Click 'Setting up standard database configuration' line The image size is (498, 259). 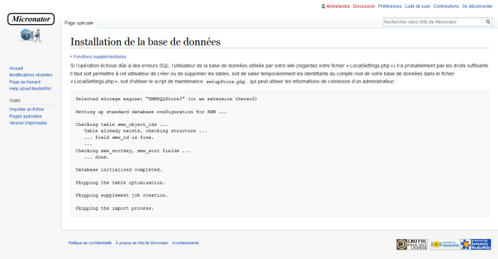pyautogui.click(x=151, y=112)
